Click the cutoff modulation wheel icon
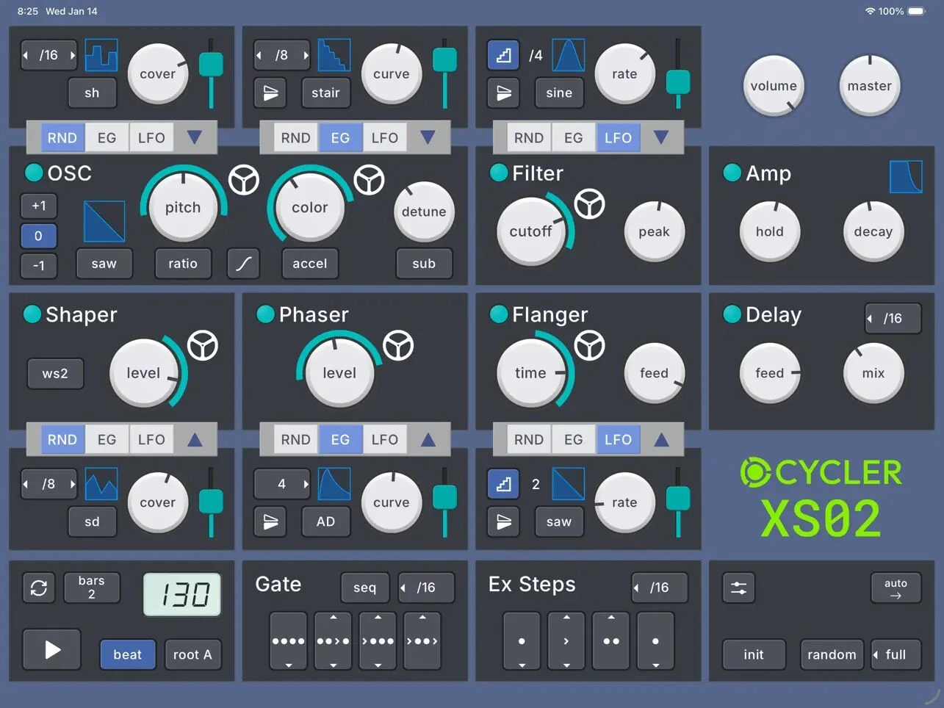944x708 pixels. (590, 204)
